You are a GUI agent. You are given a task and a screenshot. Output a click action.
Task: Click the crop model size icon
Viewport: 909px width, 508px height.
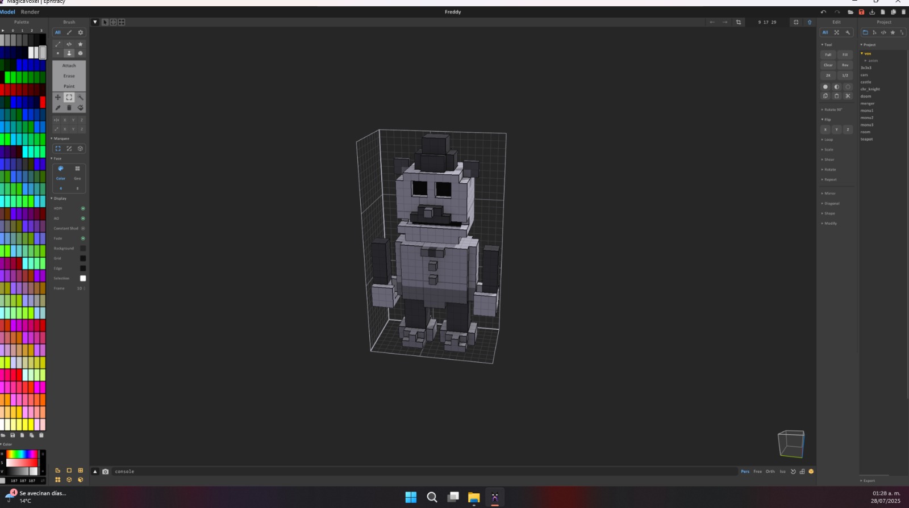pos(739,22)
